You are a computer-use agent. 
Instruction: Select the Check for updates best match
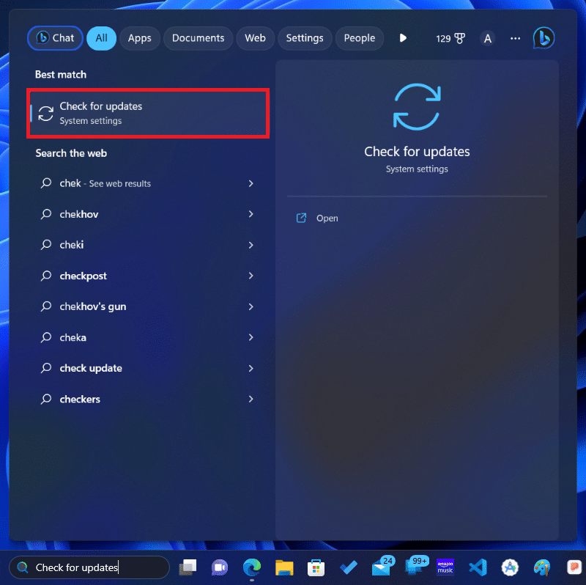click(148, 113)
